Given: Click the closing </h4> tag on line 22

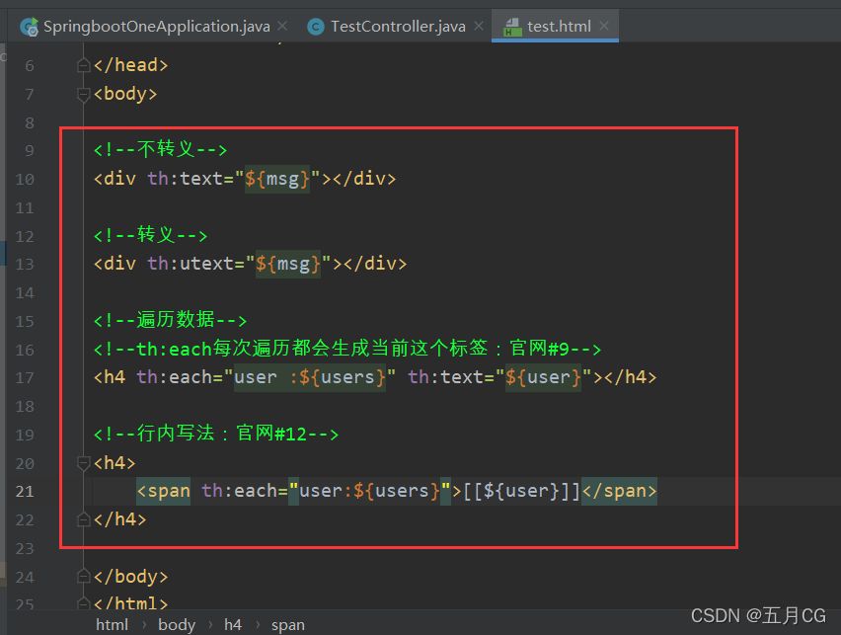Looking at the screenshot, I should click(119, 519).
